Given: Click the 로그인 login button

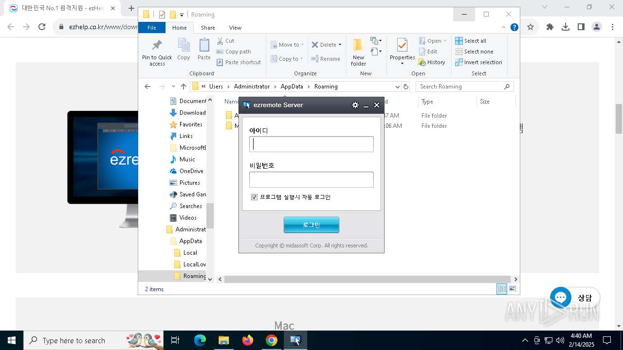Looking at the screenshot, I should [311, 225].
